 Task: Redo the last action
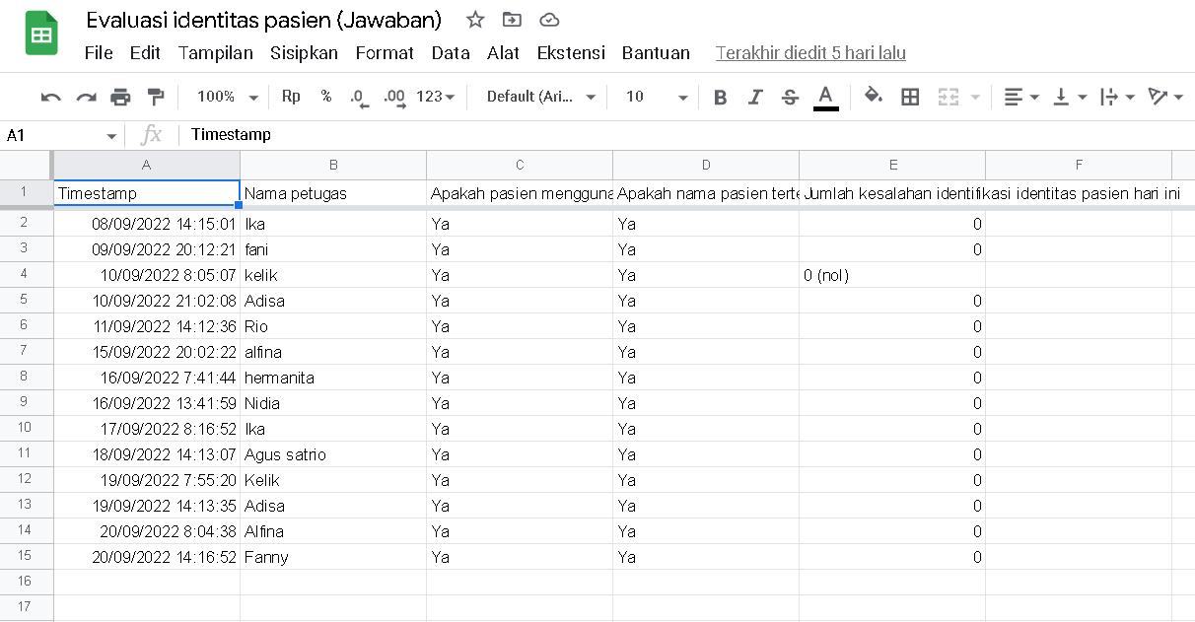pos(87,97)
